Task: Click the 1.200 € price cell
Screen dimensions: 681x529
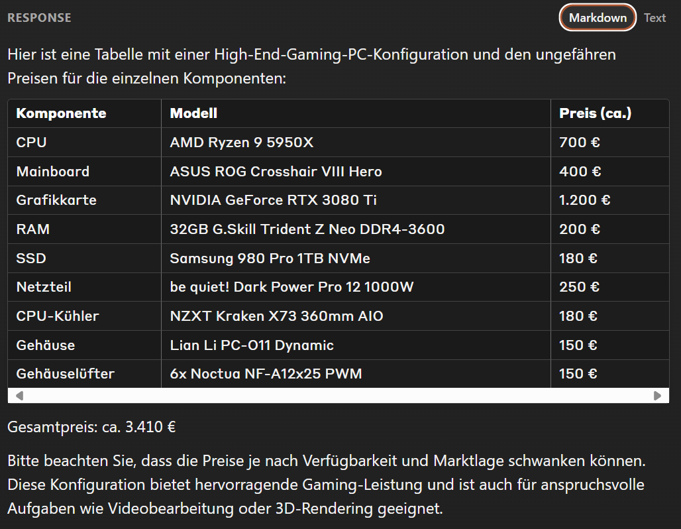Action: [609, 200]
